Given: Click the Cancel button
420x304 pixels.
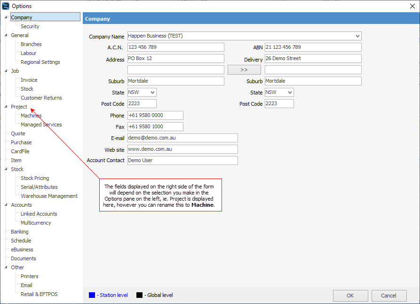Looking at the screenshot, I should tap(388, 296).
